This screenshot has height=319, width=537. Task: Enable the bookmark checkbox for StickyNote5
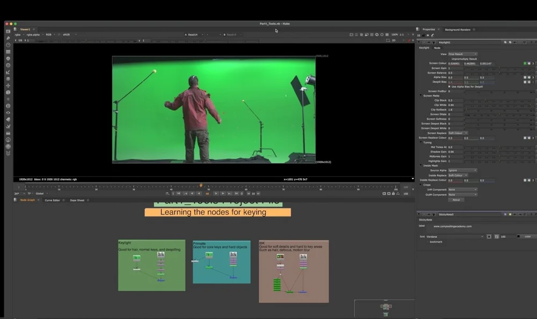point(427,242)
